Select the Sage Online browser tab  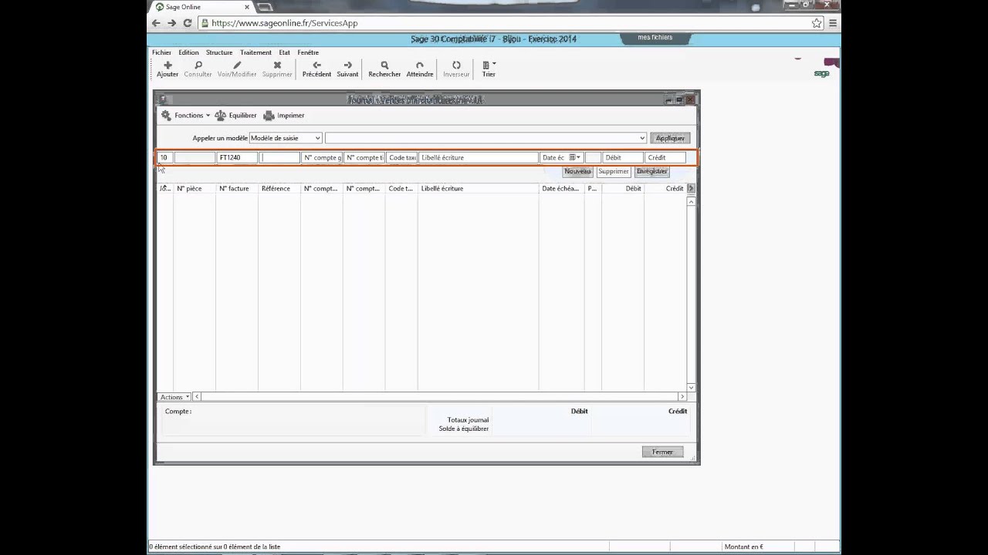pyautogui.click(x=202, y=7)
